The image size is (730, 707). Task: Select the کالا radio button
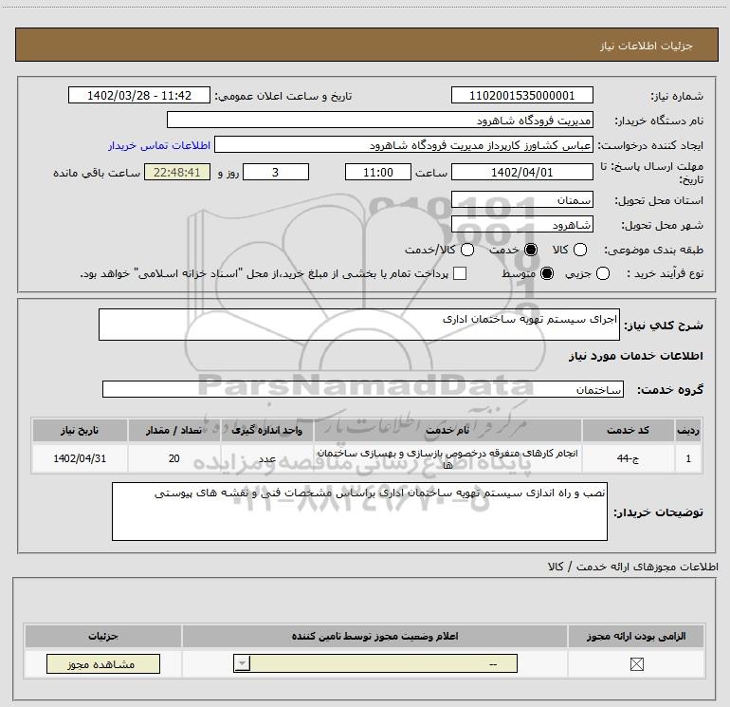click(579, 250)
